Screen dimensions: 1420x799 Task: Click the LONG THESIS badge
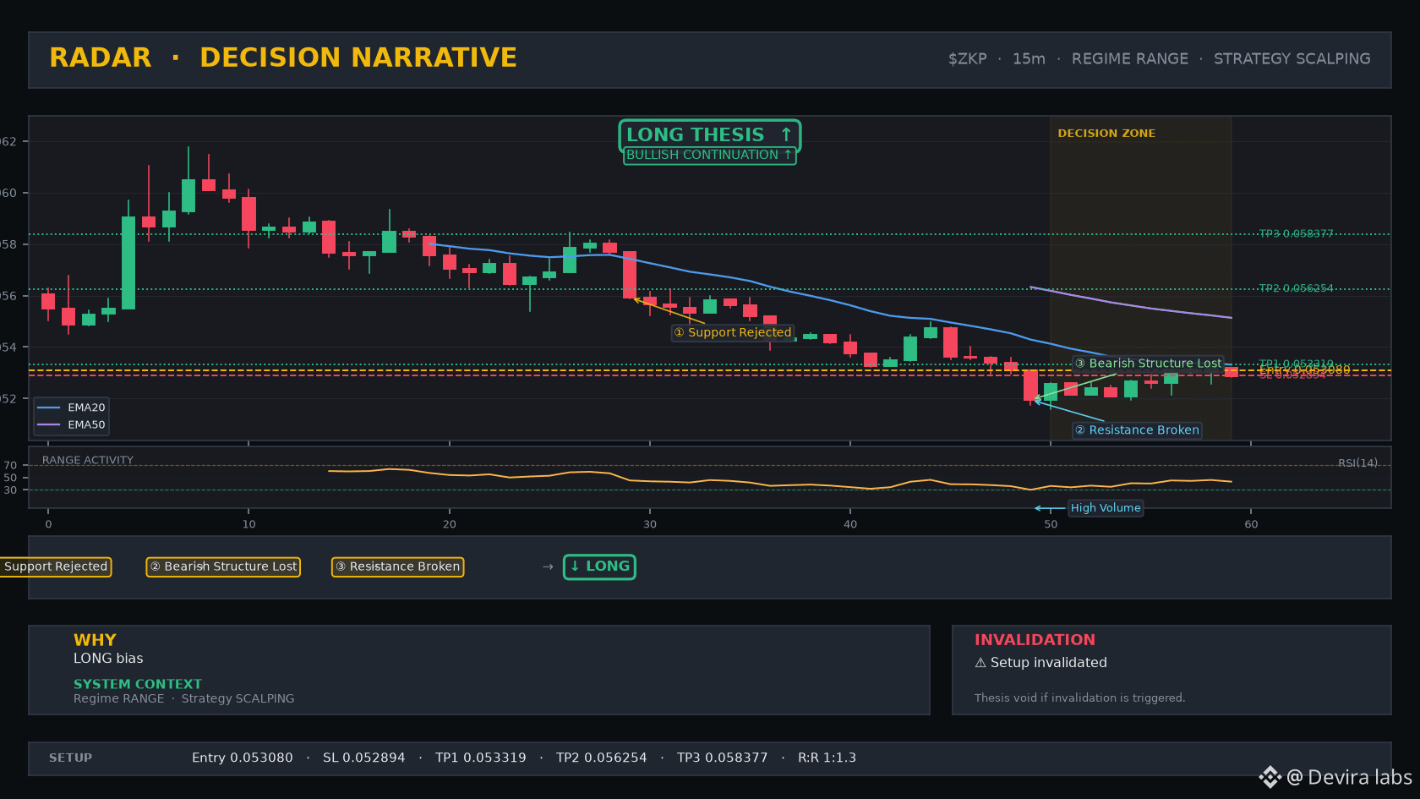click(x=709, y=134)
